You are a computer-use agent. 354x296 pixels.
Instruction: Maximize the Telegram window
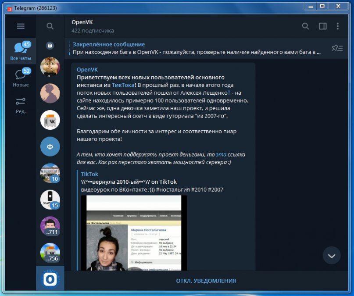point(322,6)
